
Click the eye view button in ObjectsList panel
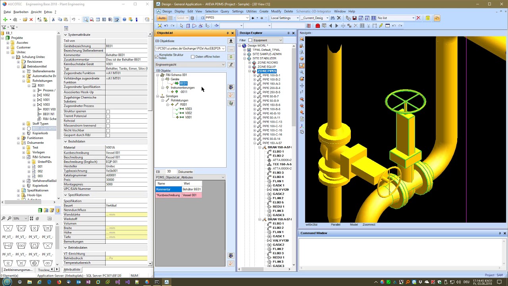(231, 87)
